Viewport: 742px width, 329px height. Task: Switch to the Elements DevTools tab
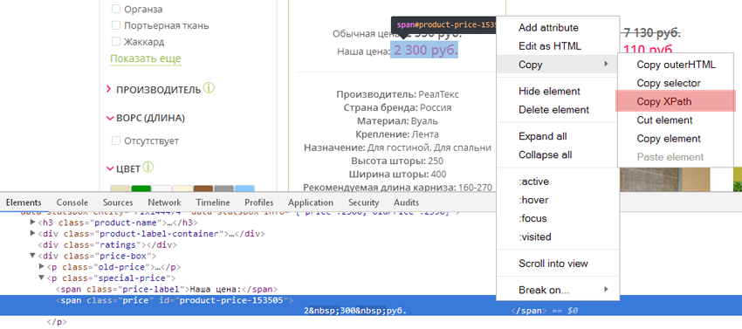coord(24,202)
